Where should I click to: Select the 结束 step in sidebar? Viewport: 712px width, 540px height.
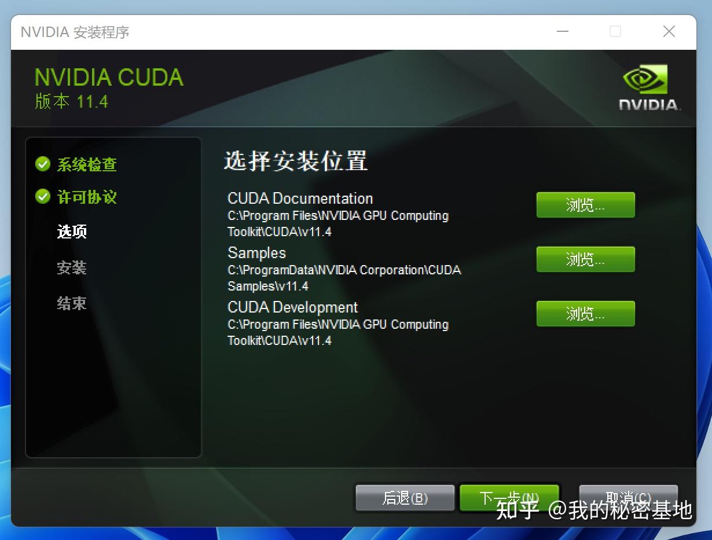click(x=72, y=303)
